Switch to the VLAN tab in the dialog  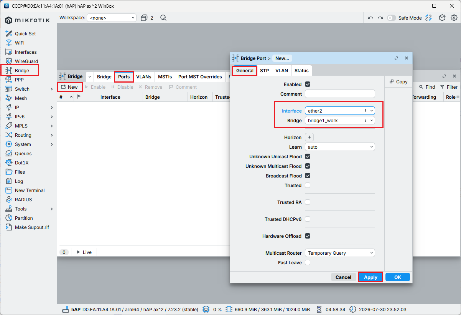(x=282, y=70)
